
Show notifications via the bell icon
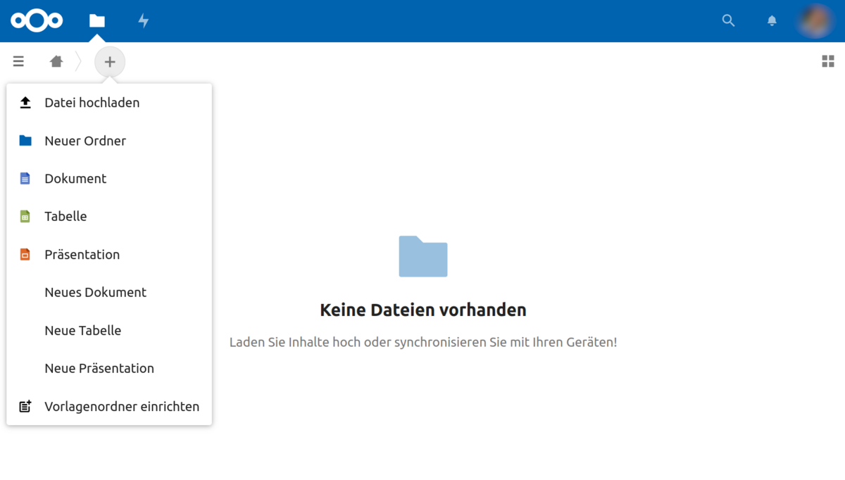tap(772, 21)
